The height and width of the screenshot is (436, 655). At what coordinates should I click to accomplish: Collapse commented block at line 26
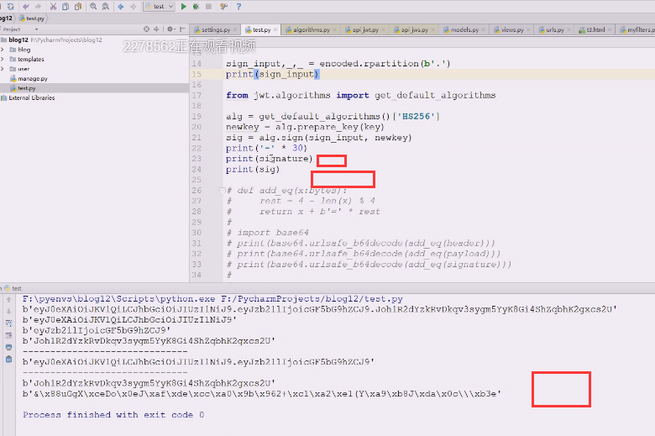tap(222, 191)
